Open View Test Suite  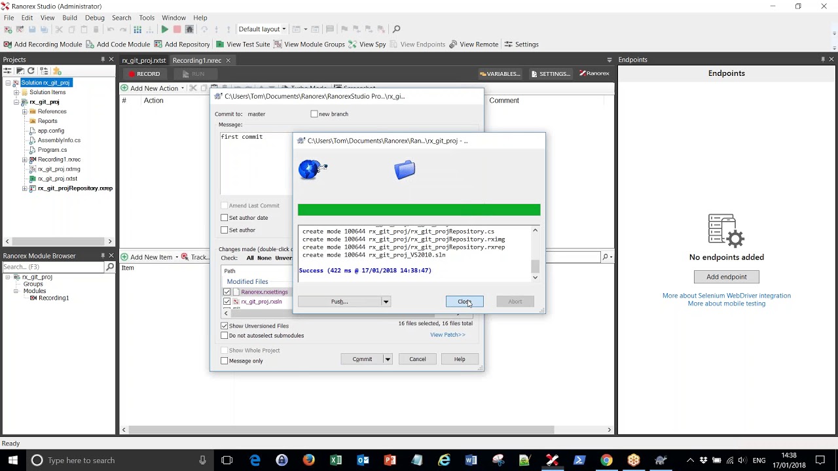click(x=242, y=44)
